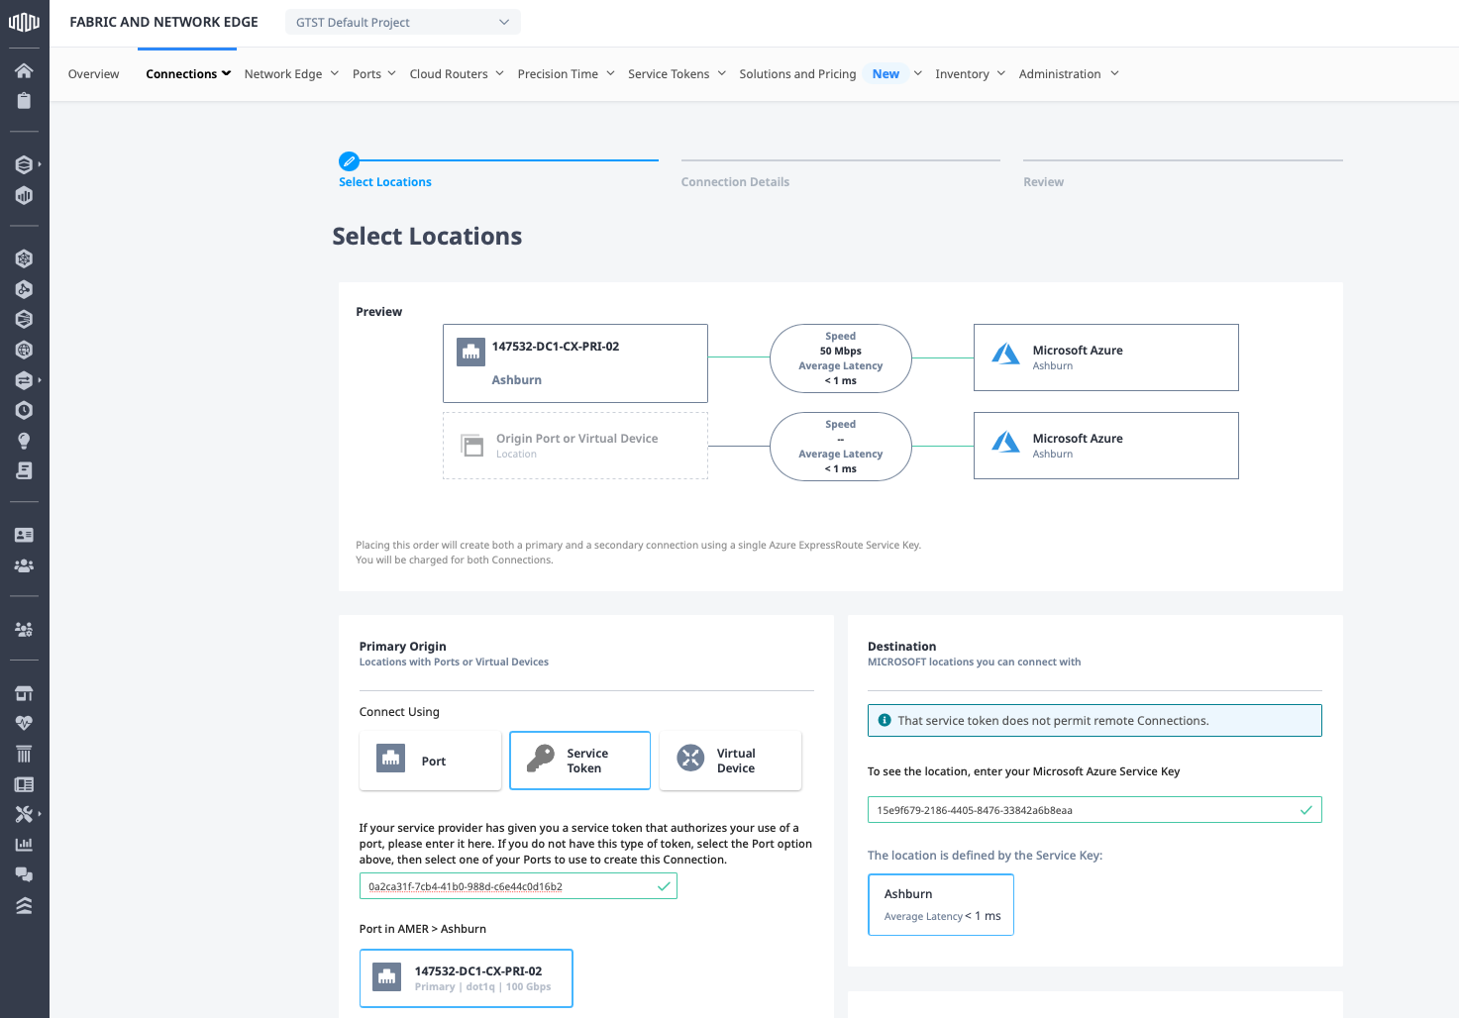Open the stacked-layers hexagon icon in sidebar
Screen dimensions: 1459x1018
pyautogui.click(x=24, y=164)
